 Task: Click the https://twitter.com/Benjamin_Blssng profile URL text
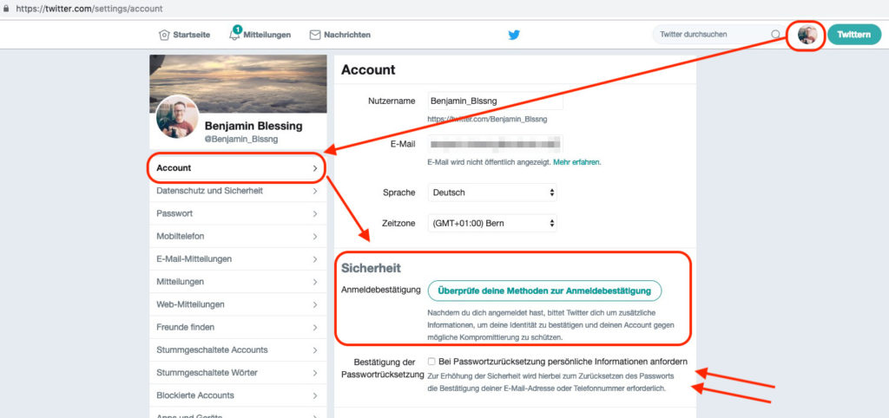point(488,120)
